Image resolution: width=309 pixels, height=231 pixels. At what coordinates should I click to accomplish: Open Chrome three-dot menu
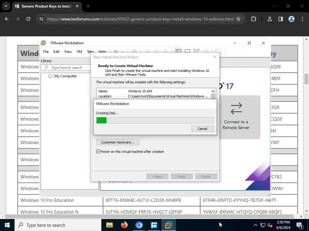tap(302, 19)
